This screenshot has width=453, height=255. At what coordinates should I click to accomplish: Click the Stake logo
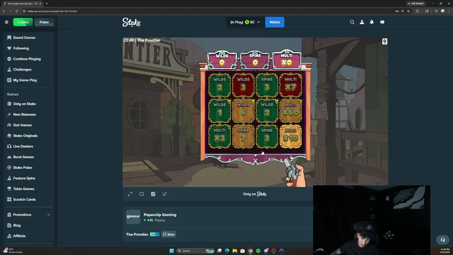(131, 22)
